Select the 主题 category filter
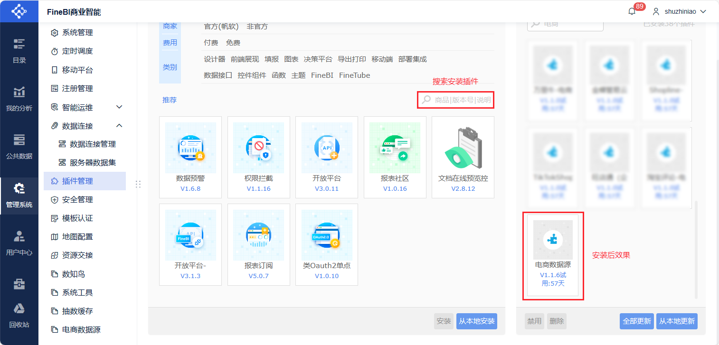The image size is (719, 345). pos(298,75)
